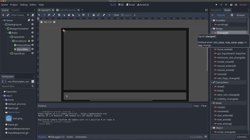
Task: Switch to the Import dock tab
Action: click(x=15, y=10)
